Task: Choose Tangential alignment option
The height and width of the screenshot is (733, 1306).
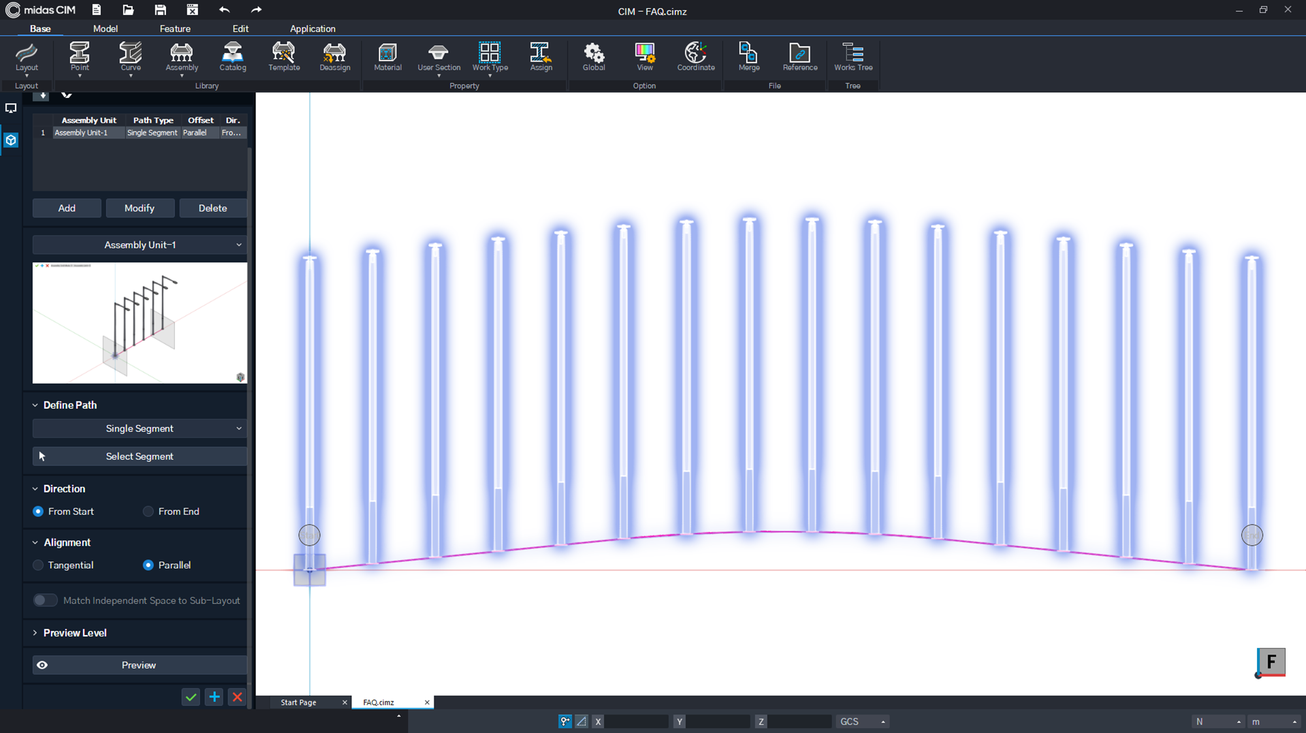Action: 39,565
